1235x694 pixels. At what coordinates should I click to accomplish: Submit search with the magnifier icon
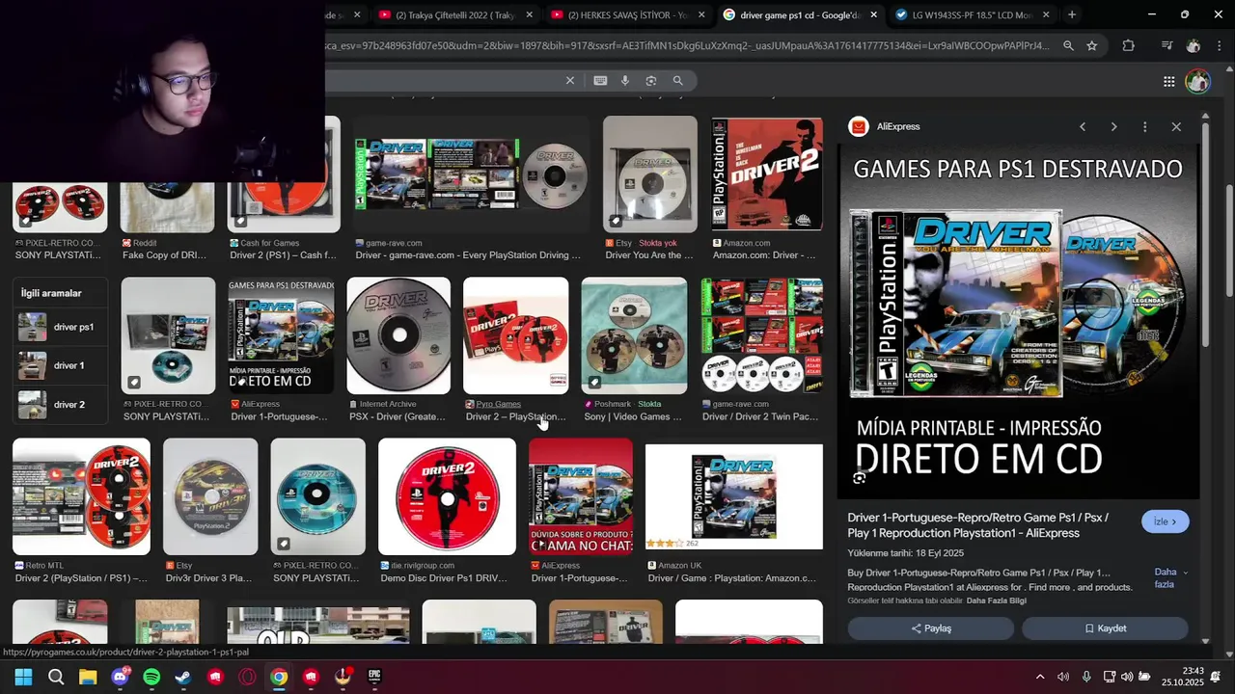pyautogui.click(x=678, y=81)
